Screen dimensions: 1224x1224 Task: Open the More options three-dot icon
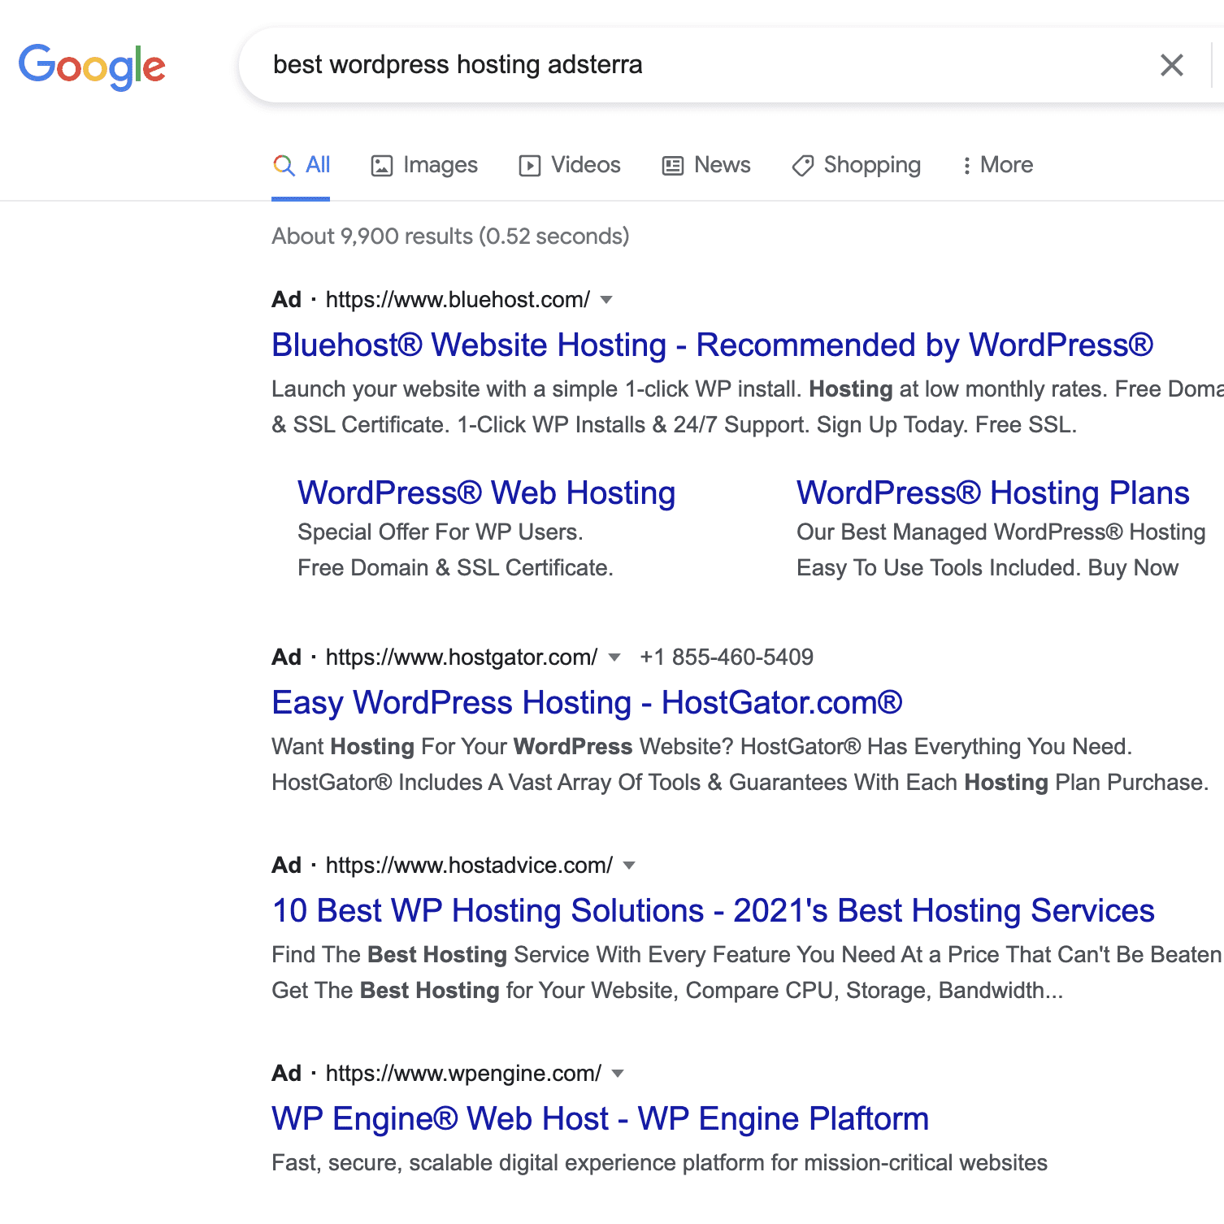[x=966, y=165]
